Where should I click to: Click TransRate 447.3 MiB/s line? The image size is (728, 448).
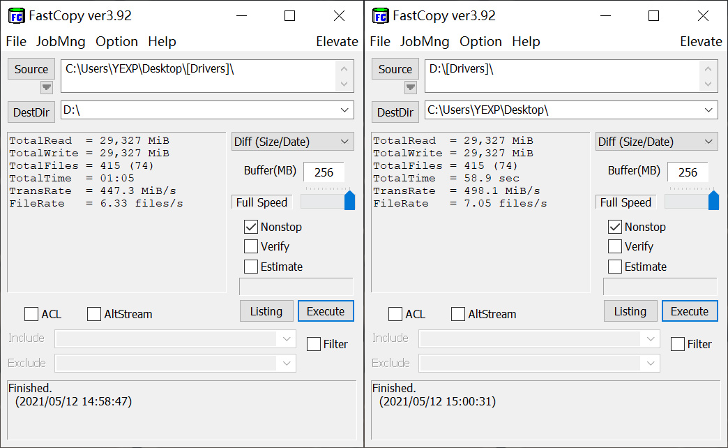click(x=92, y=191)
